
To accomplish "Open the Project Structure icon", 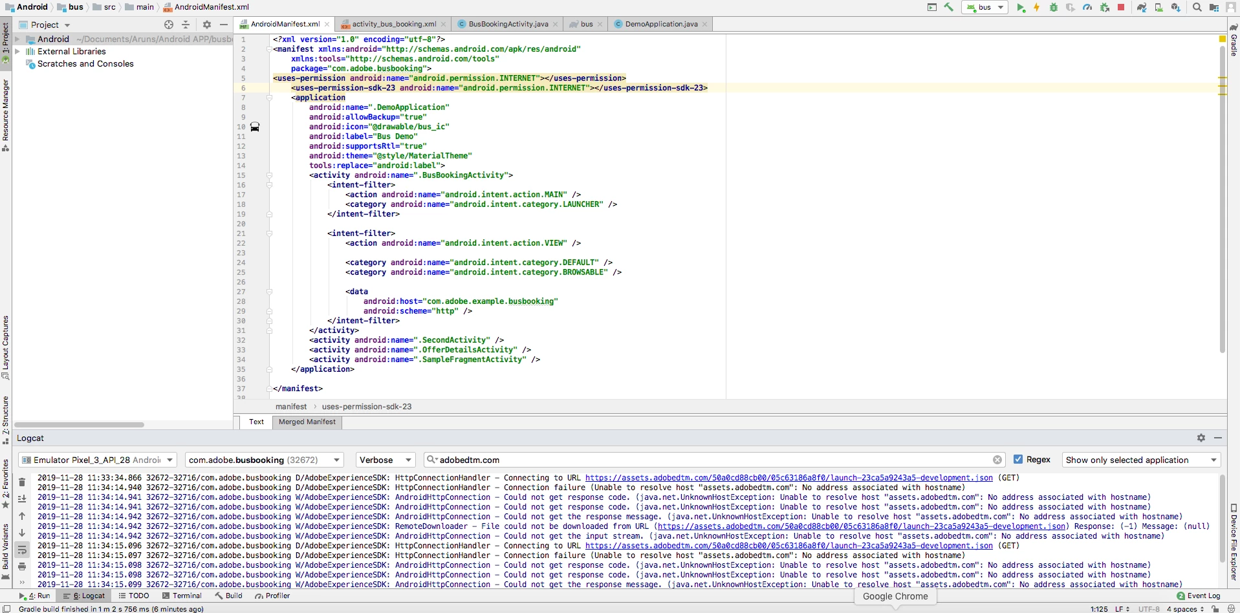I will pos(1214,7).
